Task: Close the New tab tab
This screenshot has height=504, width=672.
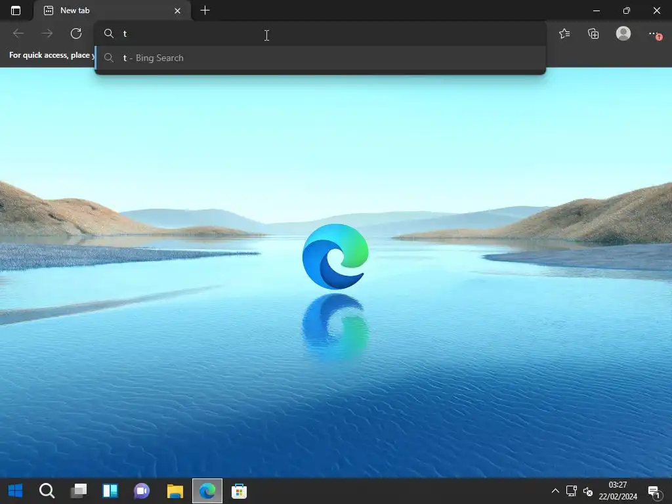Action: [x=177, y=10]
